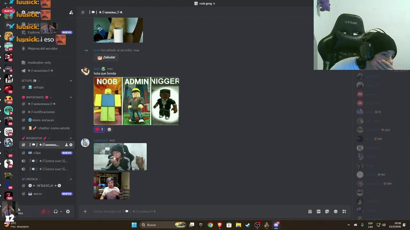Open the -clips channel
410x230 pixels.
(x=47, y=153)
